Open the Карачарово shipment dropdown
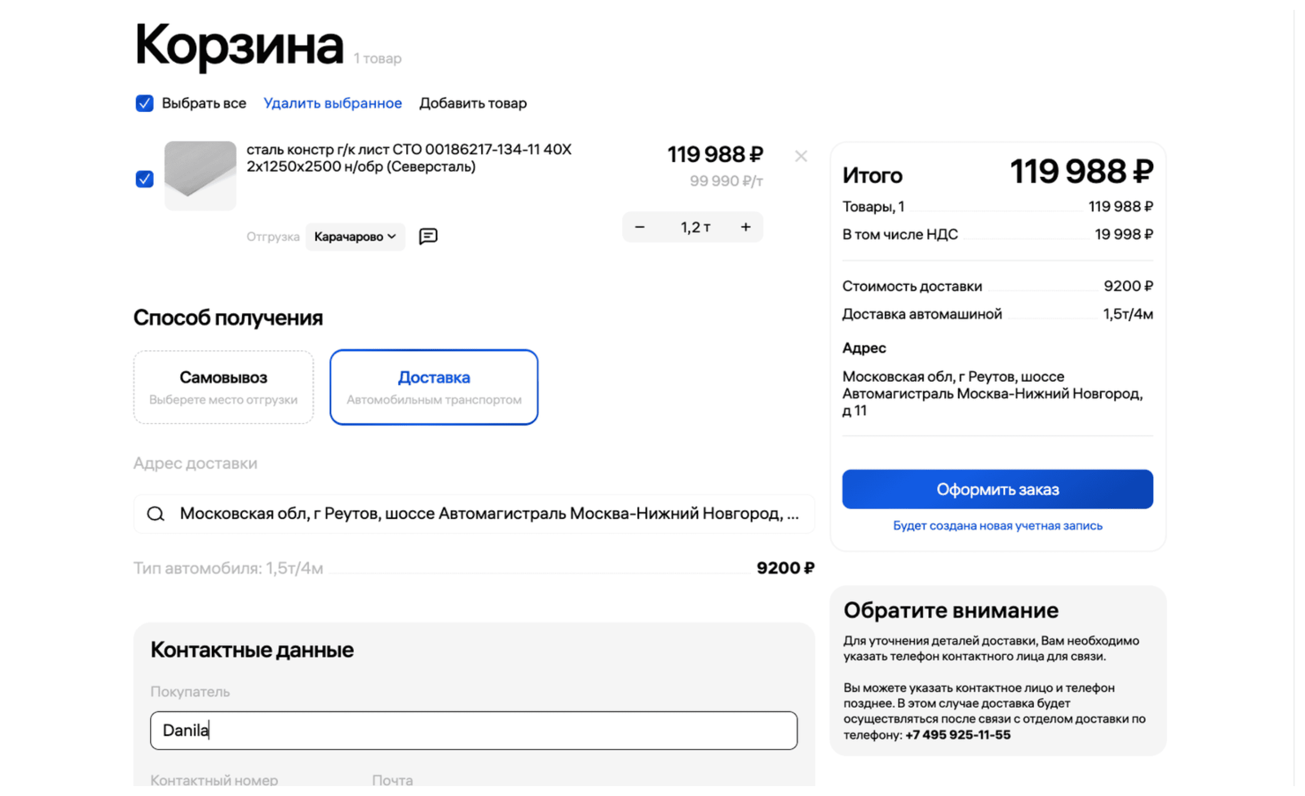The width and height of the screenshot is (1305, 796). click(x=355, y=237)
